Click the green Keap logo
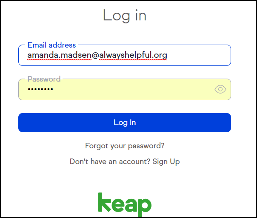This screenshot has width=257, height=218. click(125, 204)
